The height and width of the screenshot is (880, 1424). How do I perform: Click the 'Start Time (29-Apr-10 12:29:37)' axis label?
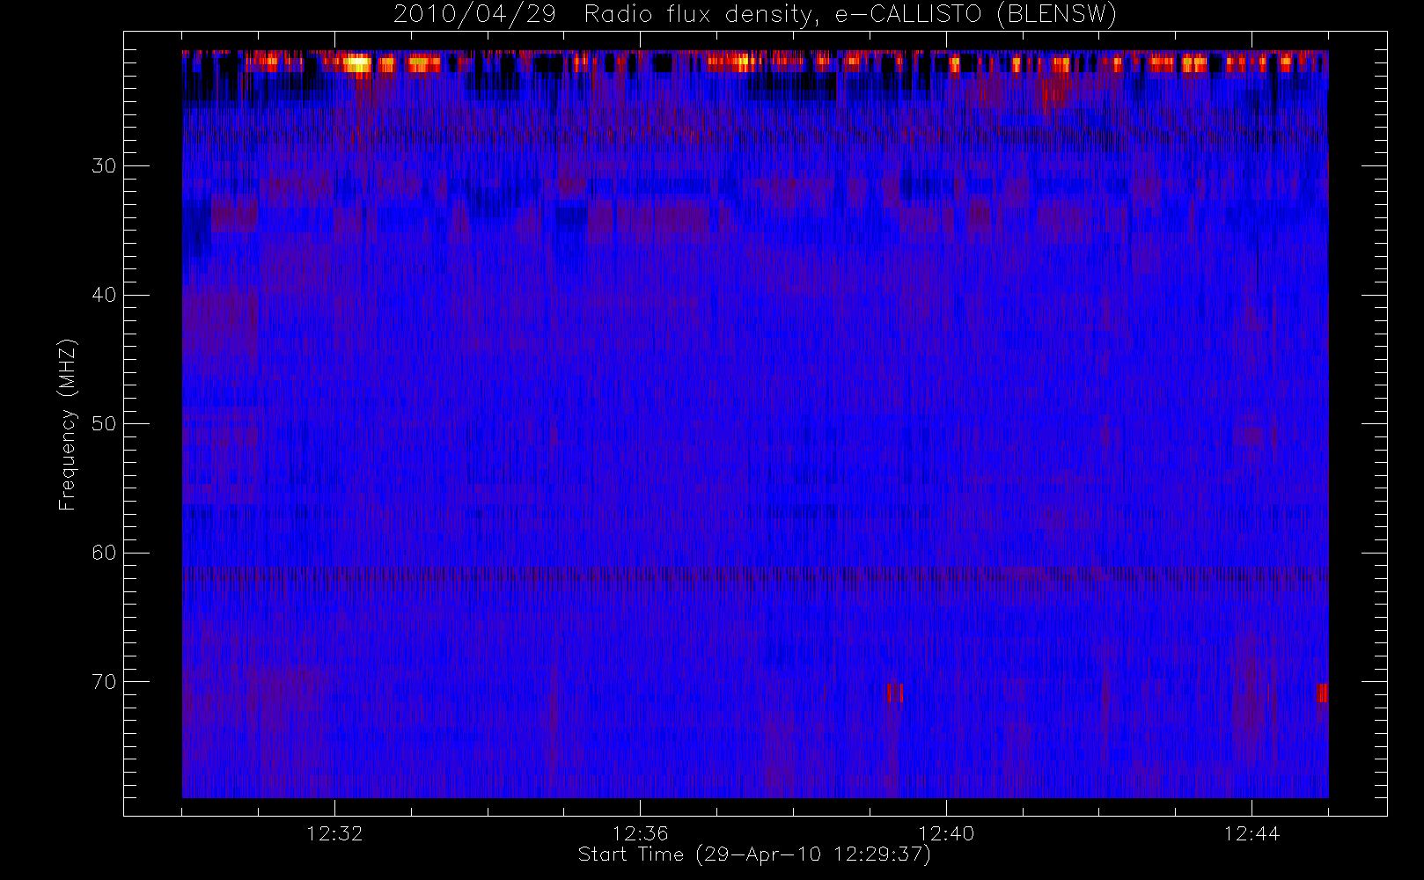[754, 854]
